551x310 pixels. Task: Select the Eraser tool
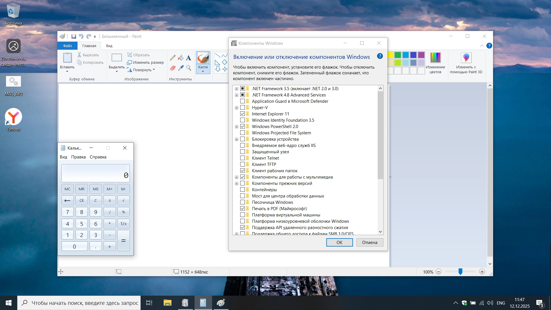(x=172, y=68)
